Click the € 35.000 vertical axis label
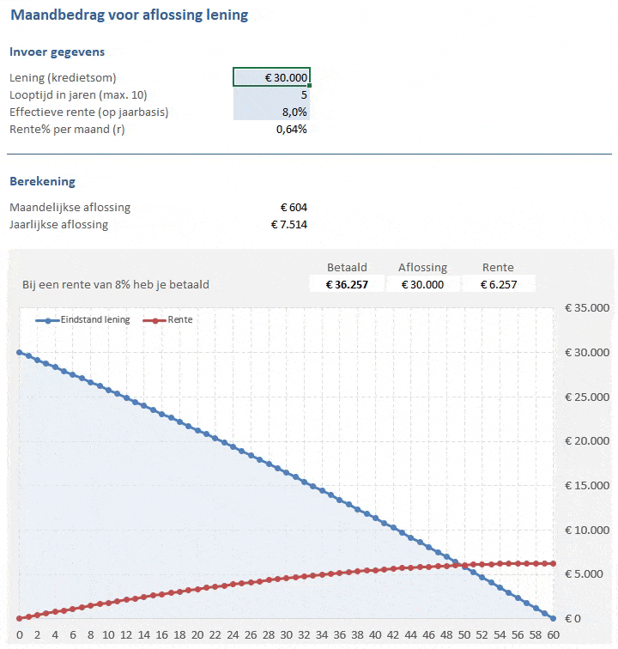618x649 pixels. [x=585, y=308]
